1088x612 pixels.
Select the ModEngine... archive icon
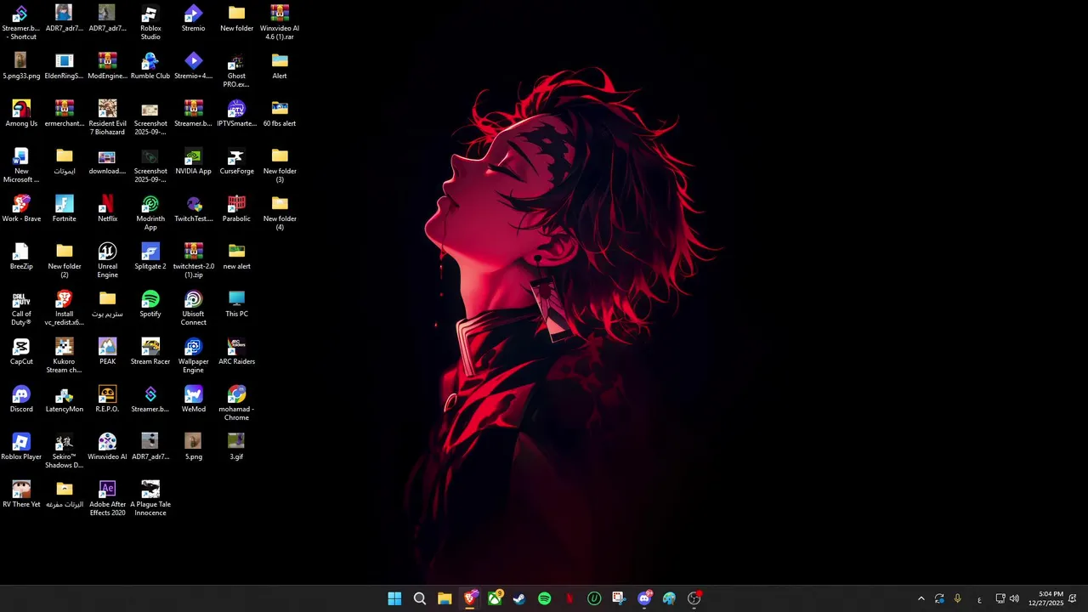(x=107, y=66)
